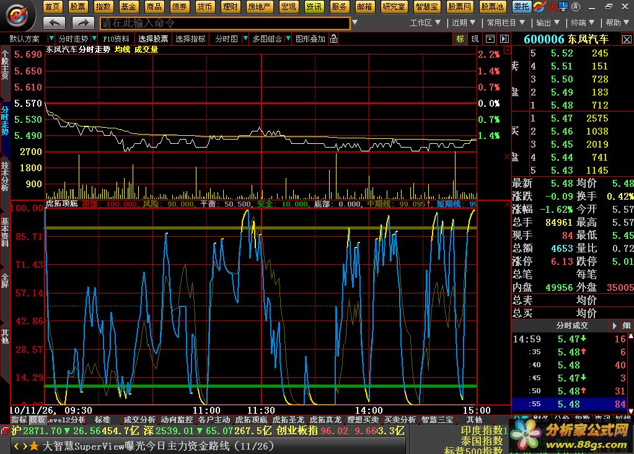Screen dimensions: 634x454
Task: Click the 细 detail button
Action: coord(627,326)
